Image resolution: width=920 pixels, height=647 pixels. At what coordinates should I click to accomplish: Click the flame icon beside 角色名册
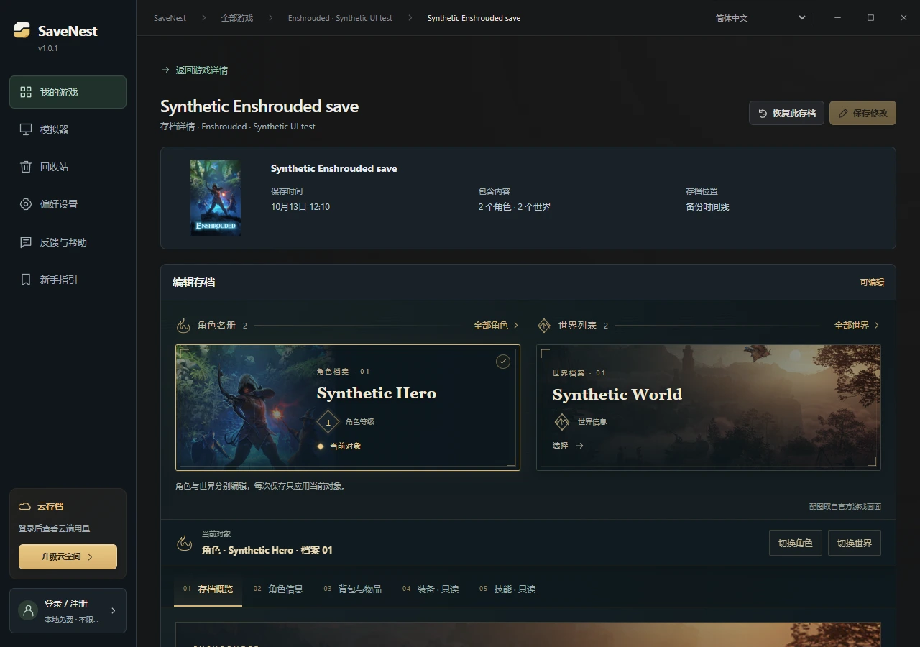(183, 326)
